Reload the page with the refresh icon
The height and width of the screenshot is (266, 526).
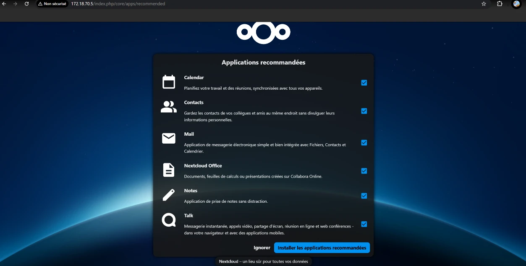[x=27, y=4]
